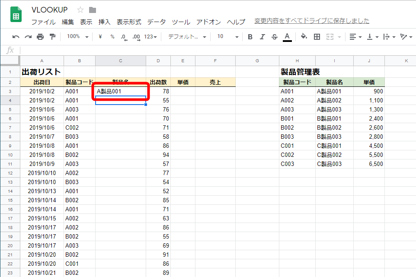Open the vertical align dropdown
Image resolution: width=416 pixels, height=277 pixels.
(x=372, y=37)
